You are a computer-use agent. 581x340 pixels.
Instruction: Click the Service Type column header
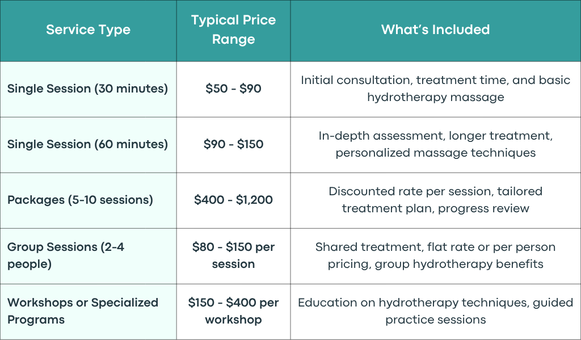click(88, 30)
